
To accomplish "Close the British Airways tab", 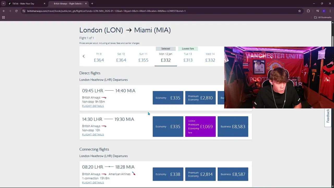I will coord(86,4).
